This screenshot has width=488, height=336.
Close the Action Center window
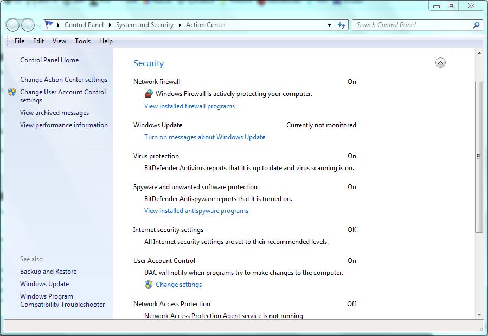(x=472, y=6)
